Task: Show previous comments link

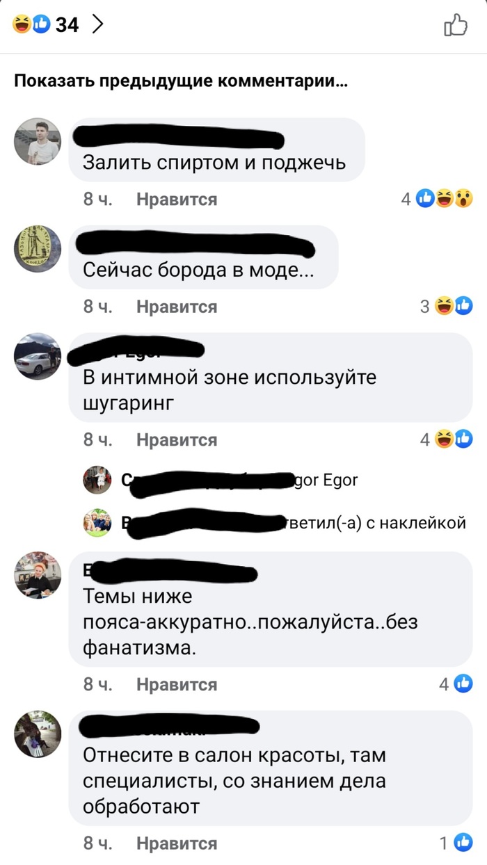Action: (x=181, y=82)
